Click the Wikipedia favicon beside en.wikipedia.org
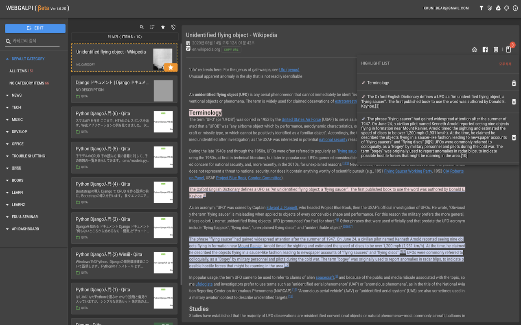 tap(188, 48)
